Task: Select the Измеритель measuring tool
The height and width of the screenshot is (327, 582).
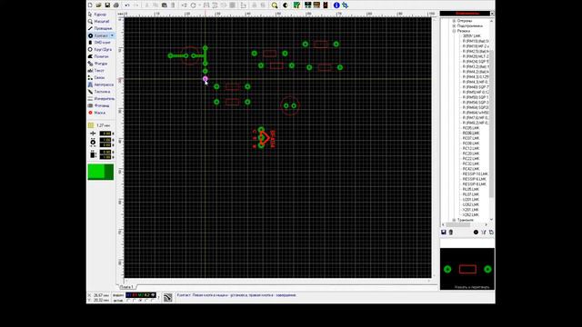Action: pyautogui.click(x=101, y=99)
